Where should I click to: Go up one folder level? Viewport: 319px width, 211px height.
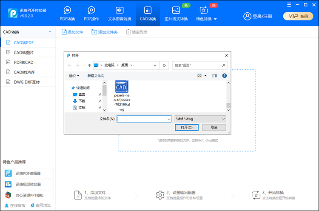[89, 66]
